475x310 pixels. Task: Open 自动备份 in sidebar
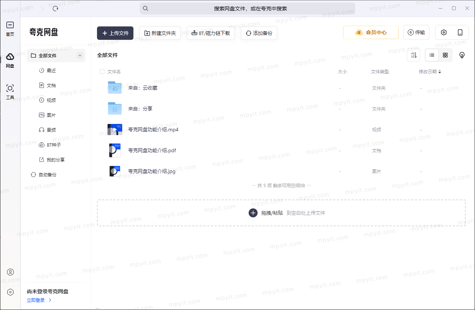(x=48, y=175)
